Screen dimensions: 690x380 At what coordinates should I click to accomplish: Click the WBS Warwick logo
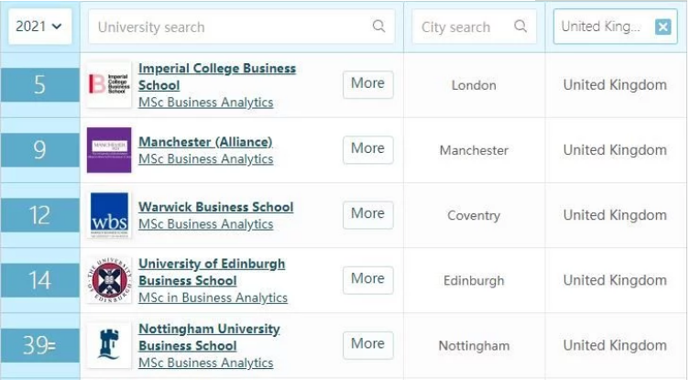click(109, 215)
